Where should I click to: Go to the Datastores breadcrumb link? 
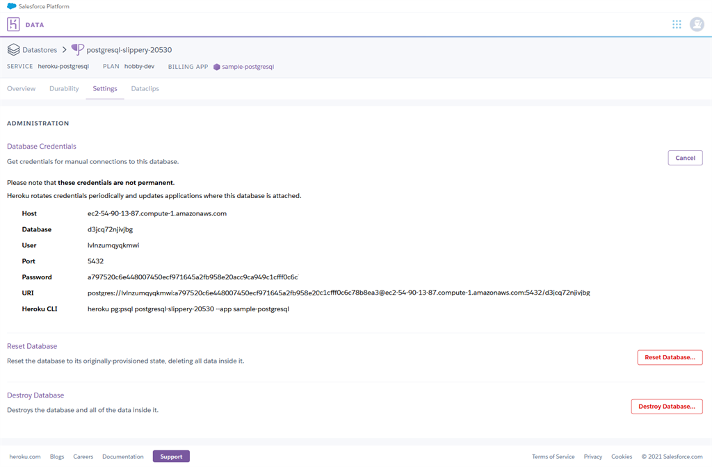coord(40,50)
